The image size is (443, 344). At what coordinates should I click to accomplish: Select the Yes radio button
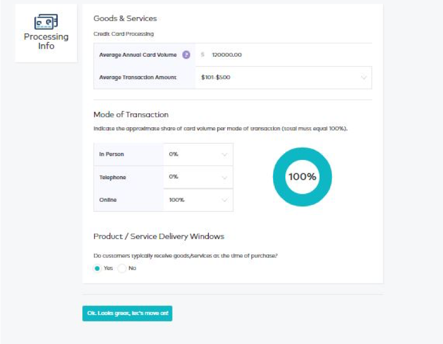pyautogui.click(x=97, y=268)
